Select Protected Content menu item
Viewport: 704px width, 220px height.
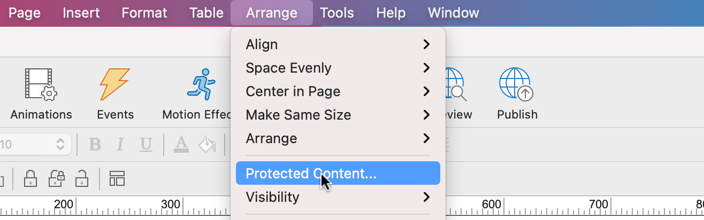pyautogui.click(x=338, y=174)
